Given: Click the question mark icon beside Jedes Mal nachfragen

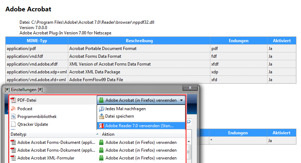Looking at the screenshot, I should tap(101, 109).
